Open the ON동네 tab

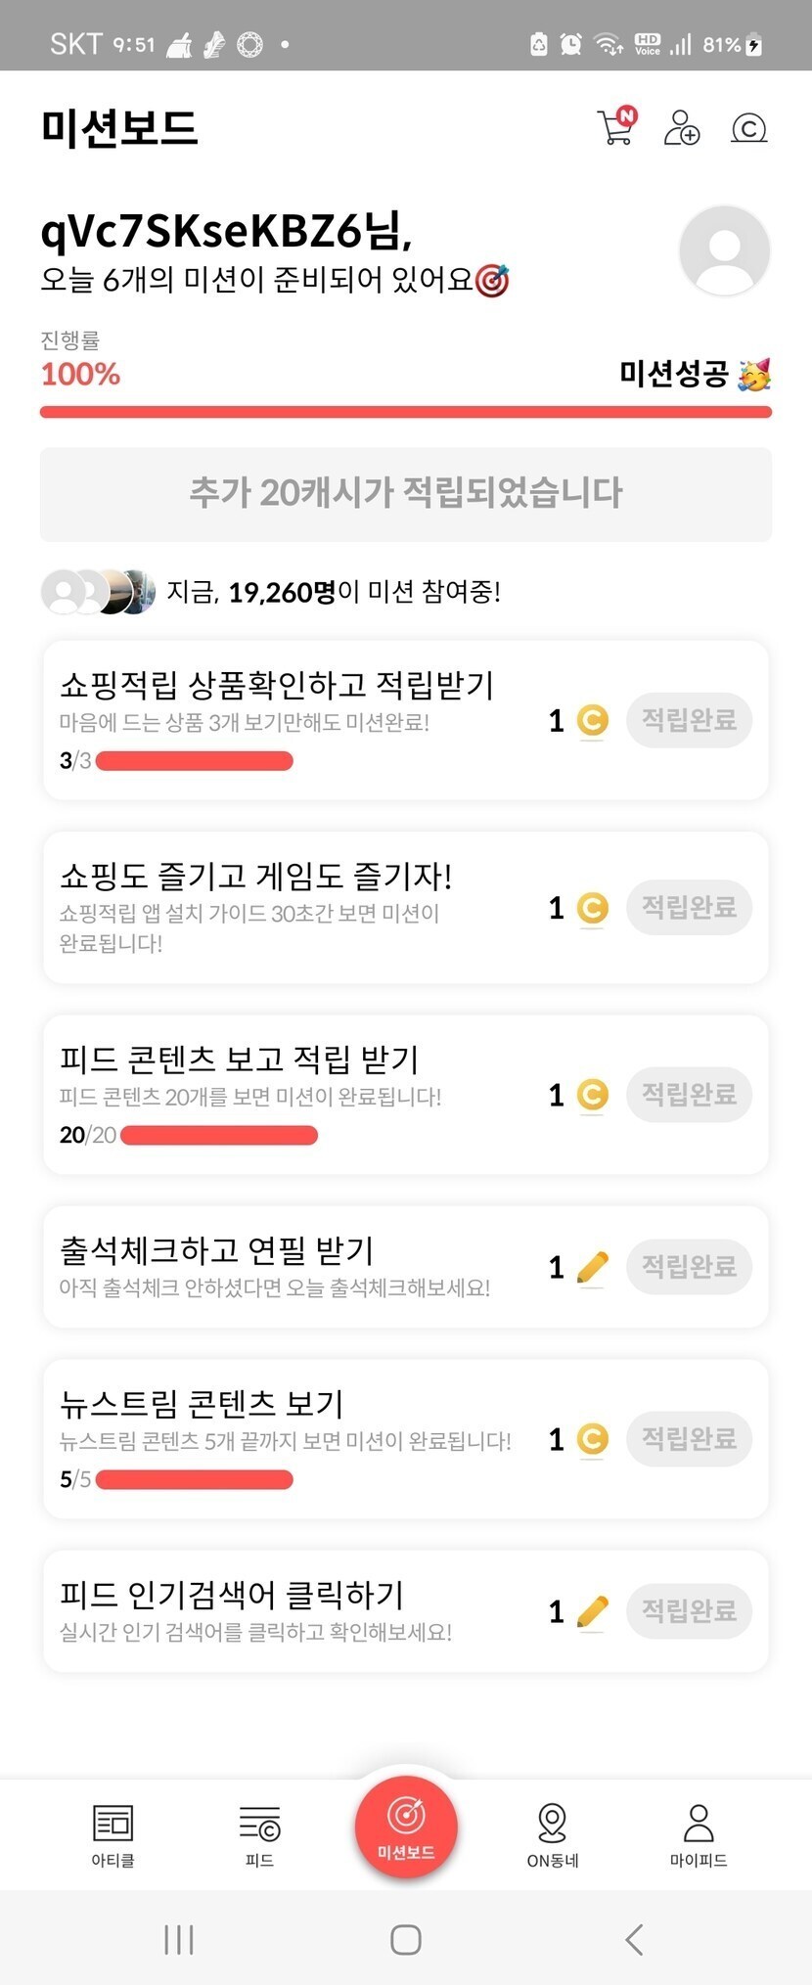553,1833
